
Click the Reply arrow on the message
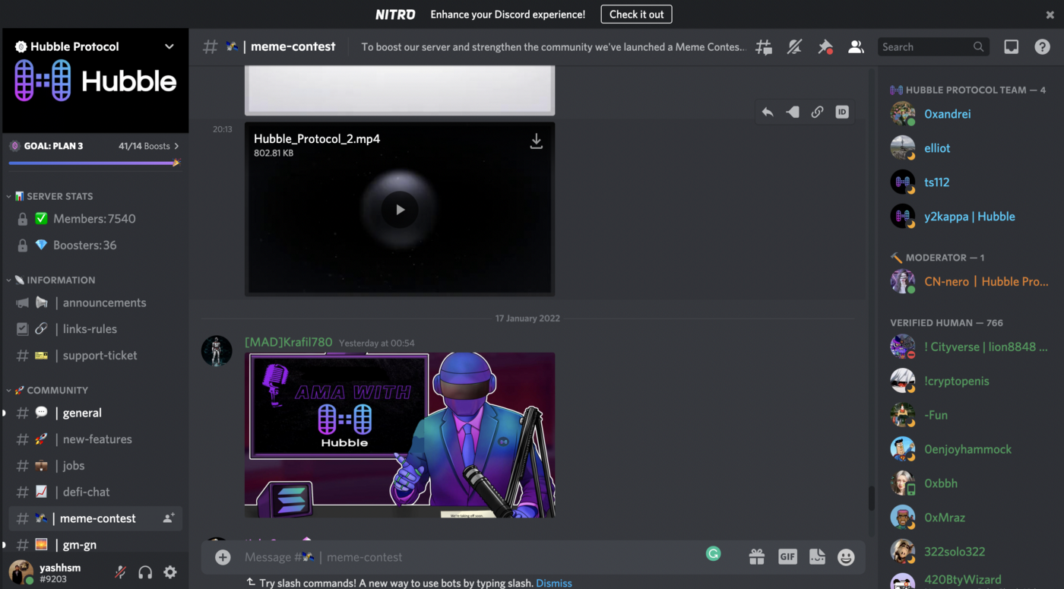tap(768, 112)
